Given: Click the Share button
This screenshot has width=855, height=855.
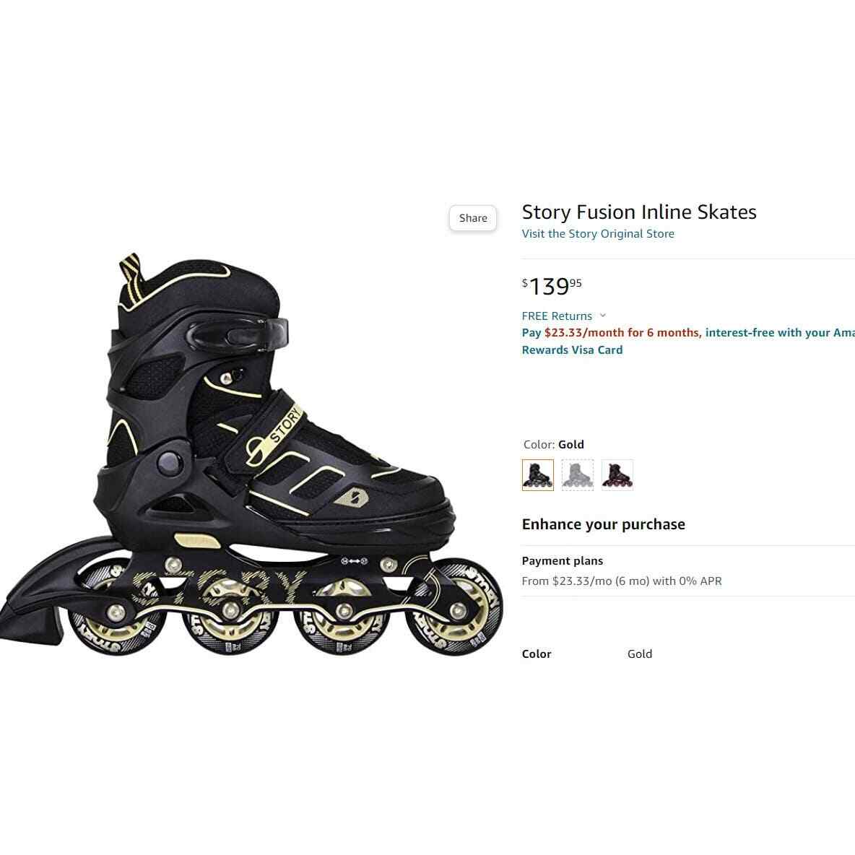Looking at the screenshot, I should (x=473, y=218).
